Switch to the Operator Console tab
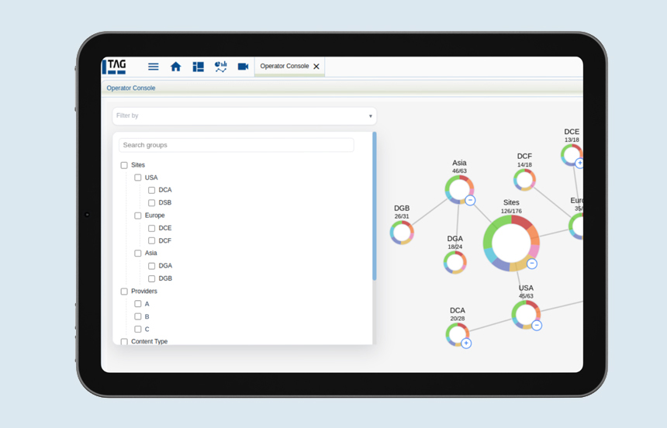Image resolution: width=667 pixels, height=428 pixels. tap(284, 67)
